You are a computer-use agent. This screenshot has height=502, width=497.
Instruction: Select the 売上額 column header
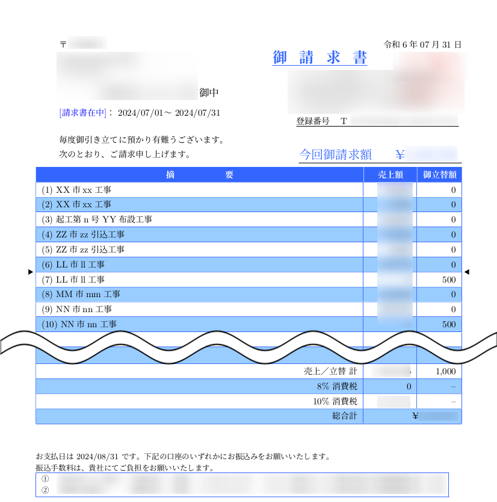point(390,175)
